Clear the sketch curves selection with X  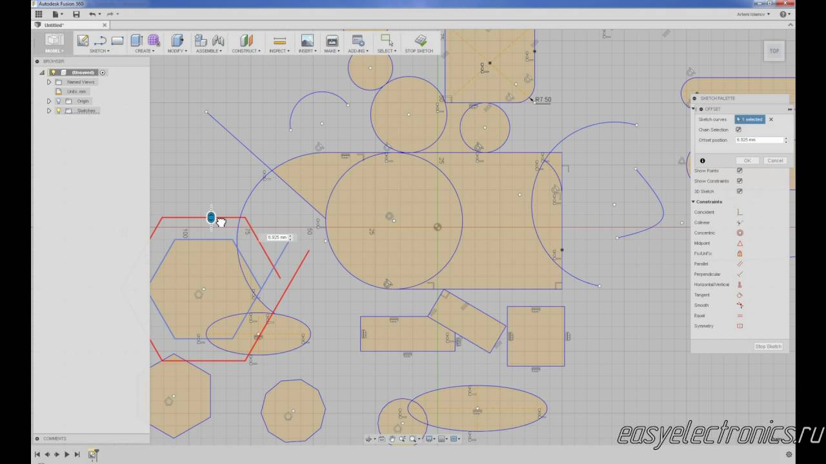[x=771, y=119]
